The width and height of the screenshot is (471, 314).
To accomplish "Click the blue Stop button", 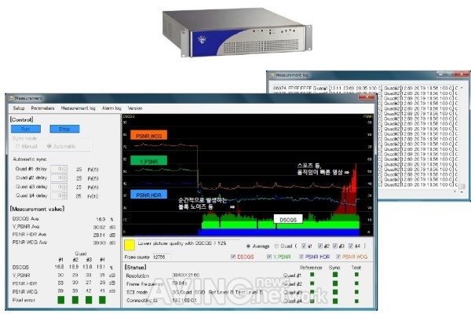I will pyautogui.click(x=64, y=129).
